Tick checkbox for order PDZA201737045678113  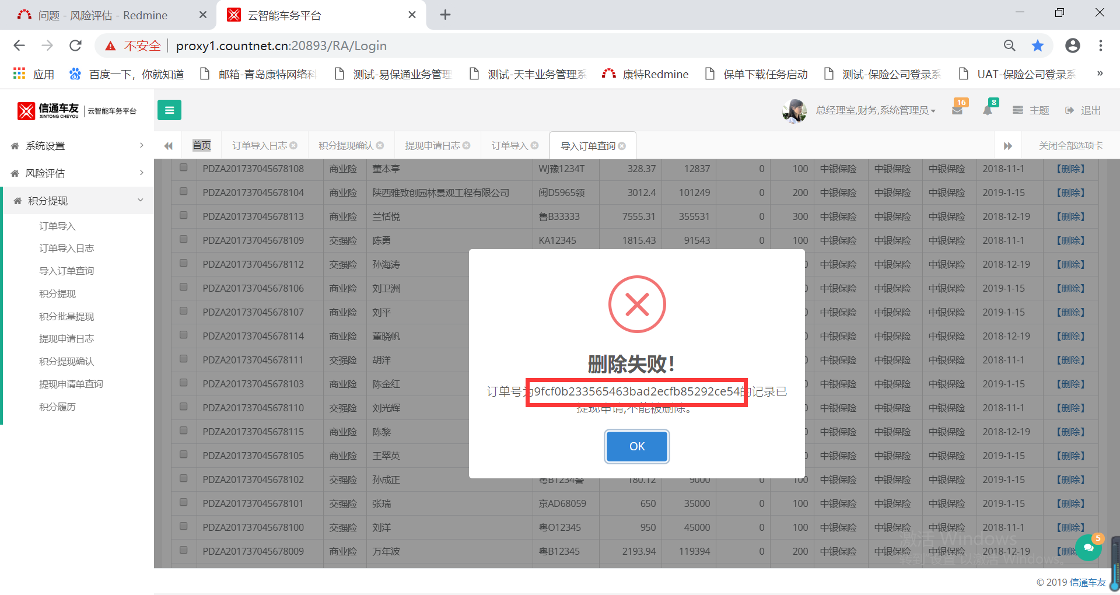click(x=184, y=215)
